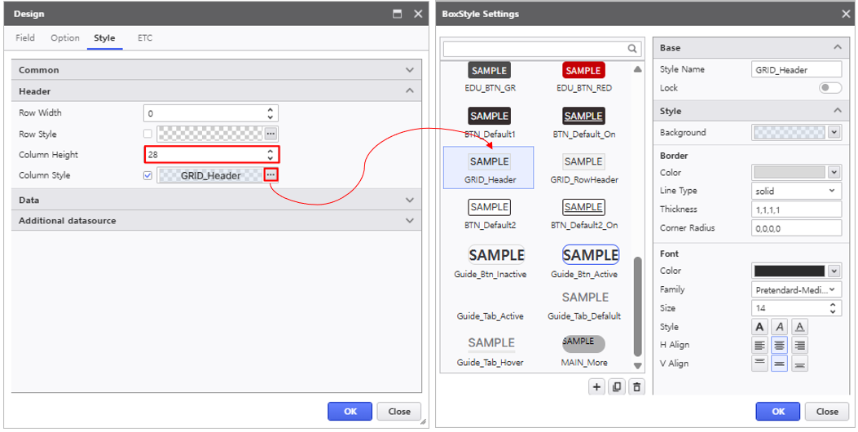Delete the selected box style with trash icon

point(636,387)
